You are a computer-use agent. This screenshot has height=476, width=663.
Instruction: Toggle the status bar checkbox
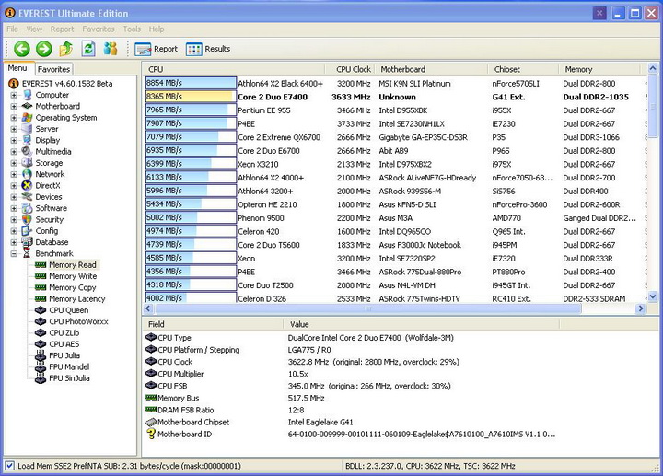tap(9, 466)
